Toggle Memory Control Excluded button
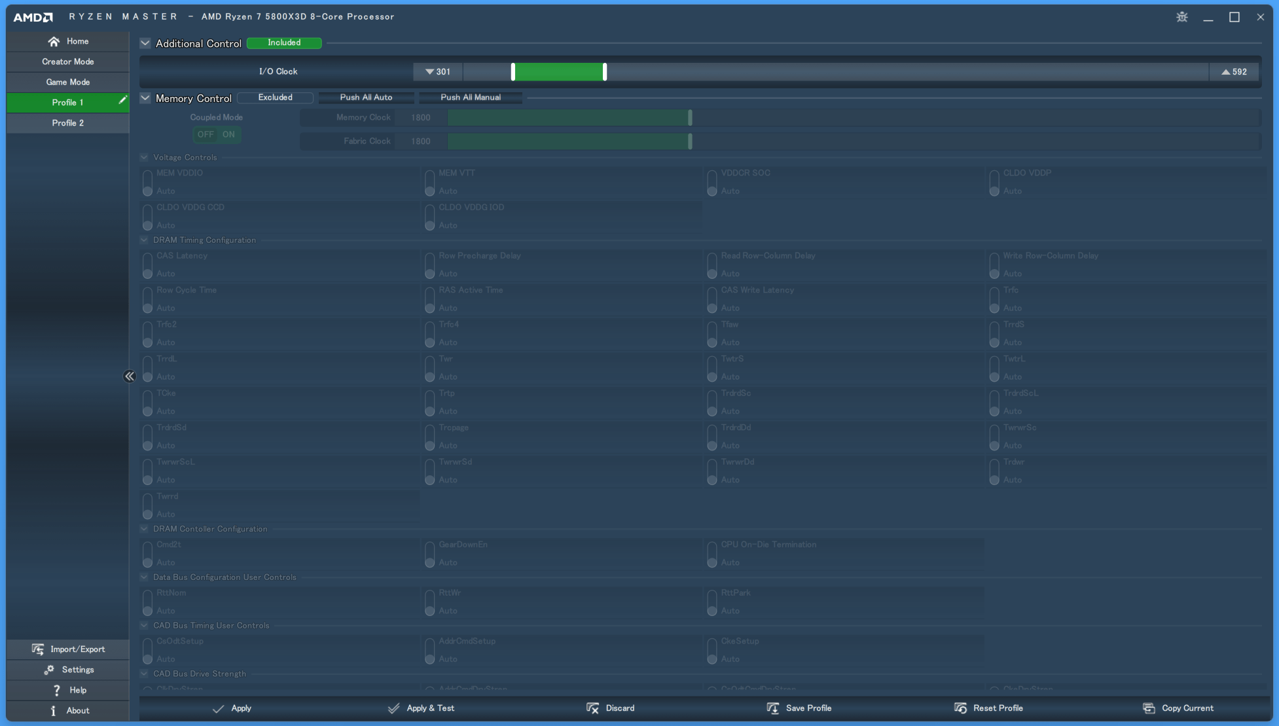The width and height of the screenshot is (1279, 726). point(275,98)
